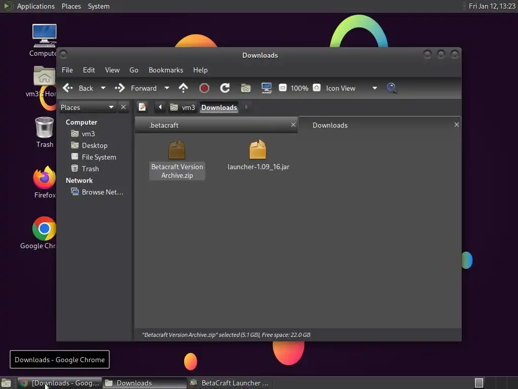
Task: Select the Downloads path bar button
Action: click(219, 107)
